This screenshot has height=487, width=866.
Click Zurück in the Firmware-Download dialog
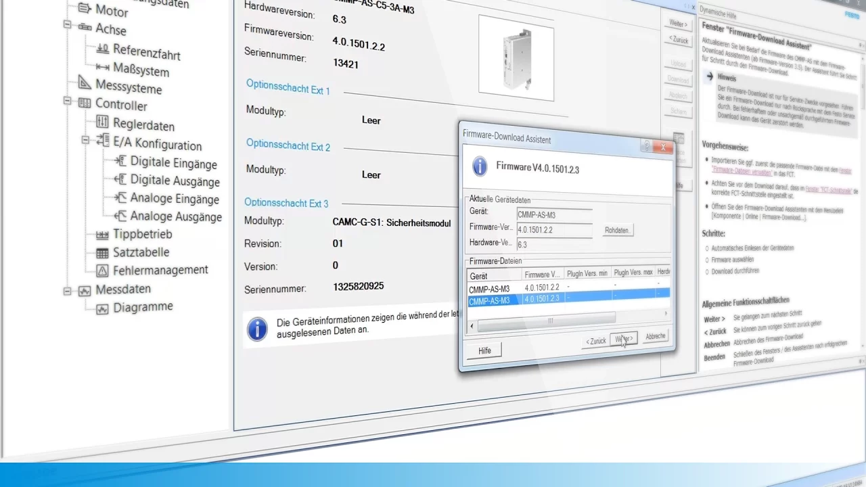coord(595,341)
